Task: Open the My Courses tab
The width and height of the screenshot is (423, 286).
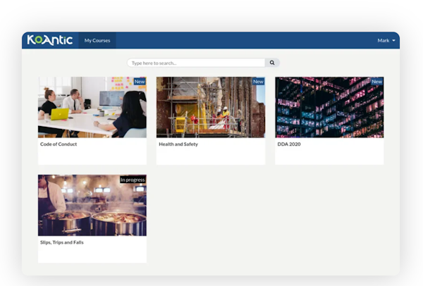Action: [x=97, y=41]
